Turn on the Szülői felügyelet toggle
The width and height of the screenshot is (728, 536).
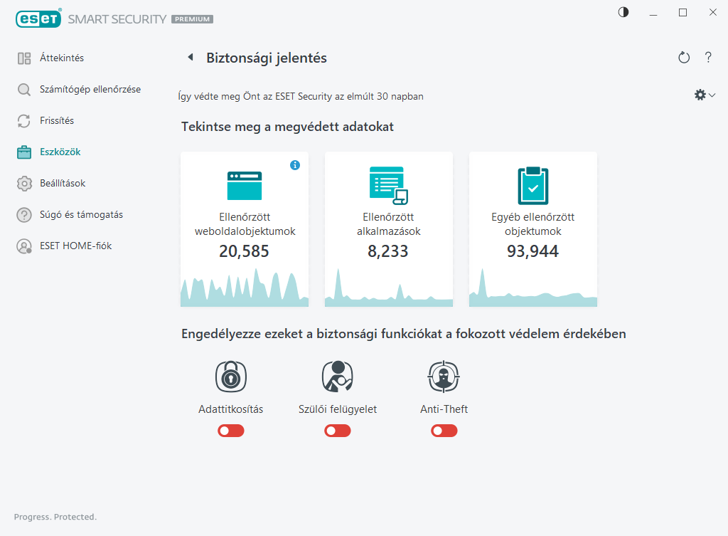click(338, 431)
